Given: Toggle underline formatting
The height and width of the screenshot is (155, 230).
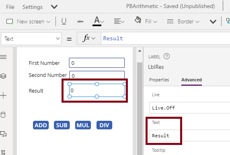Looking at the screenshot, I should 64,21.
